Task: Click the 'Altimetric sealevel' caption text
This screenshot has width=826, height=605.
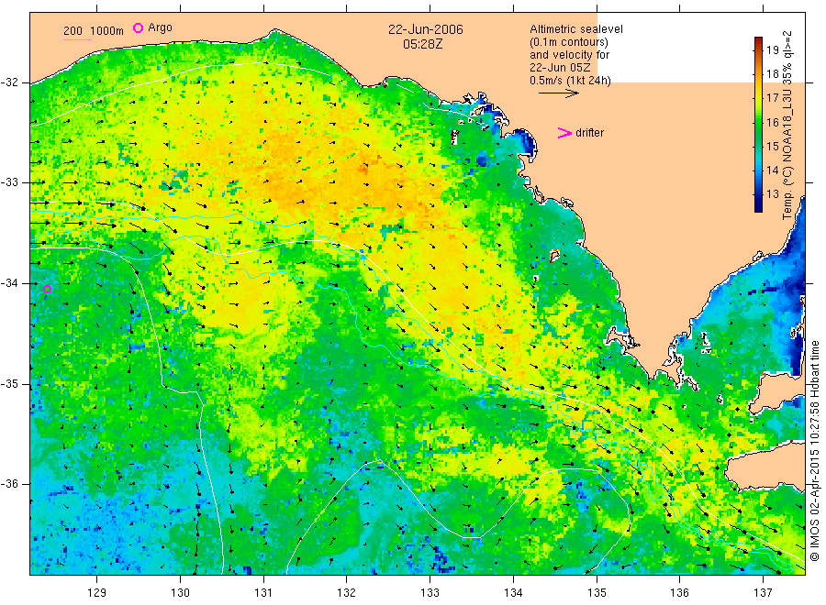Action: click(576, 29)
